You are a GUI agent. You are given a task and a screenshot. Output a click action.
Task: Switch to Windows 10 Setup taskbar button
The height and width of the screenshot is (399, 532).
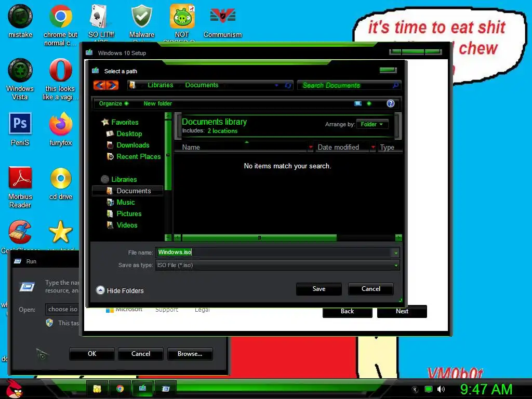coord(143,389)
